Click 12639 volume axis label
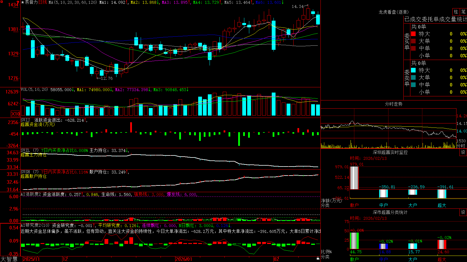The height and width of the screenshot is (262, 467). pyautogui.click(x=12, y=92)
